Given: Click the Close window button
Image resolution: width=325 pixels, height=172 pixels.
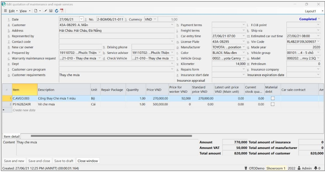Looking at the screenshot, I should [88, 161].
